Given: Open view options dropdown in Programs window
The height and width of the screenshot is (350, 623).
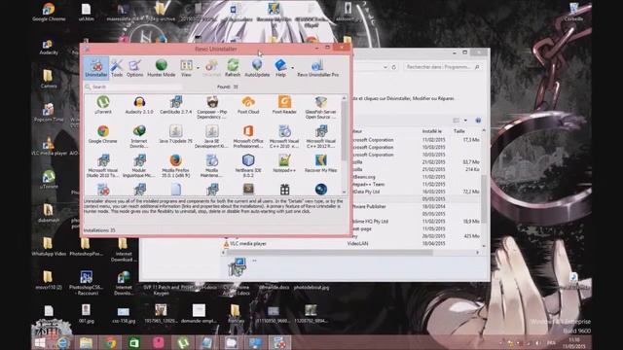Looking at the screenshot, I should pos(465,121).
